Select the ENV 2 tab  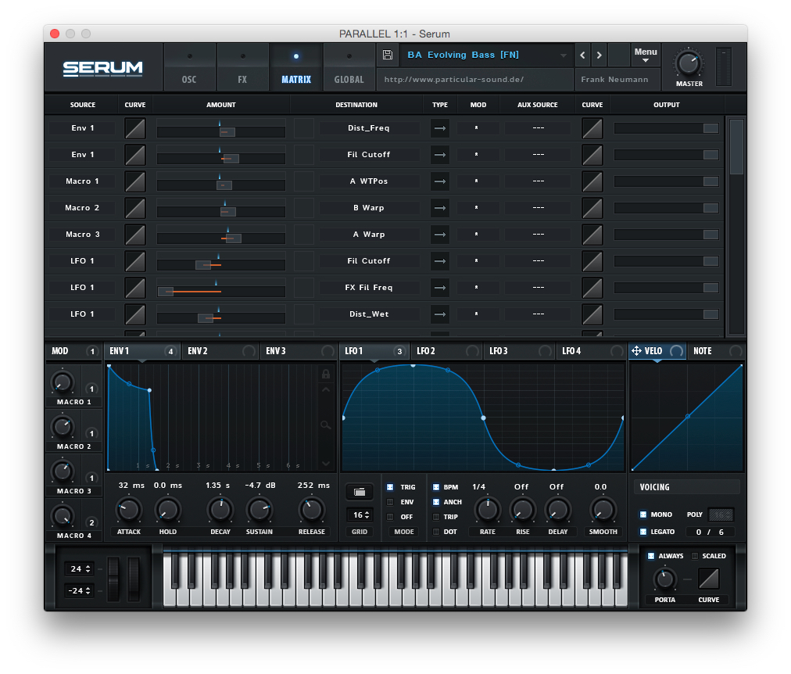click(x=220, y=351)
